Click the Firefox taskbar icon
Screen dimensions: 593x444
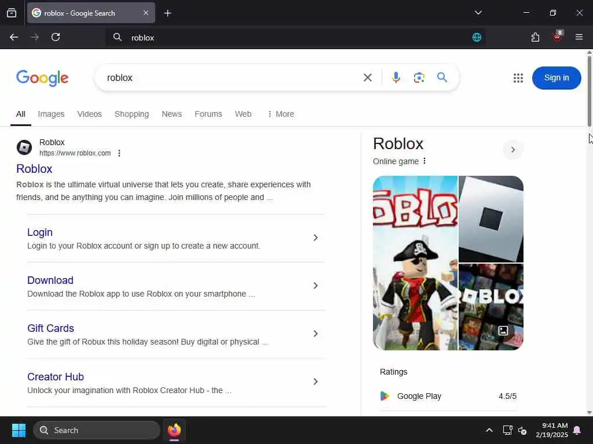pyautogui.click(x=174, y=430)
